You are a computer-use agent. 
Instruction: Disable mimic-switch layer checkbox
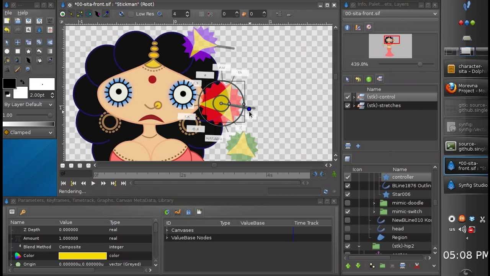point(348,212)
